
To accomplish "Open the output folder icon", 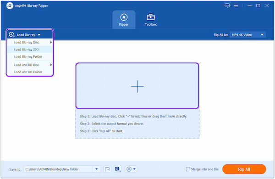I will click(x=107, y=169).
